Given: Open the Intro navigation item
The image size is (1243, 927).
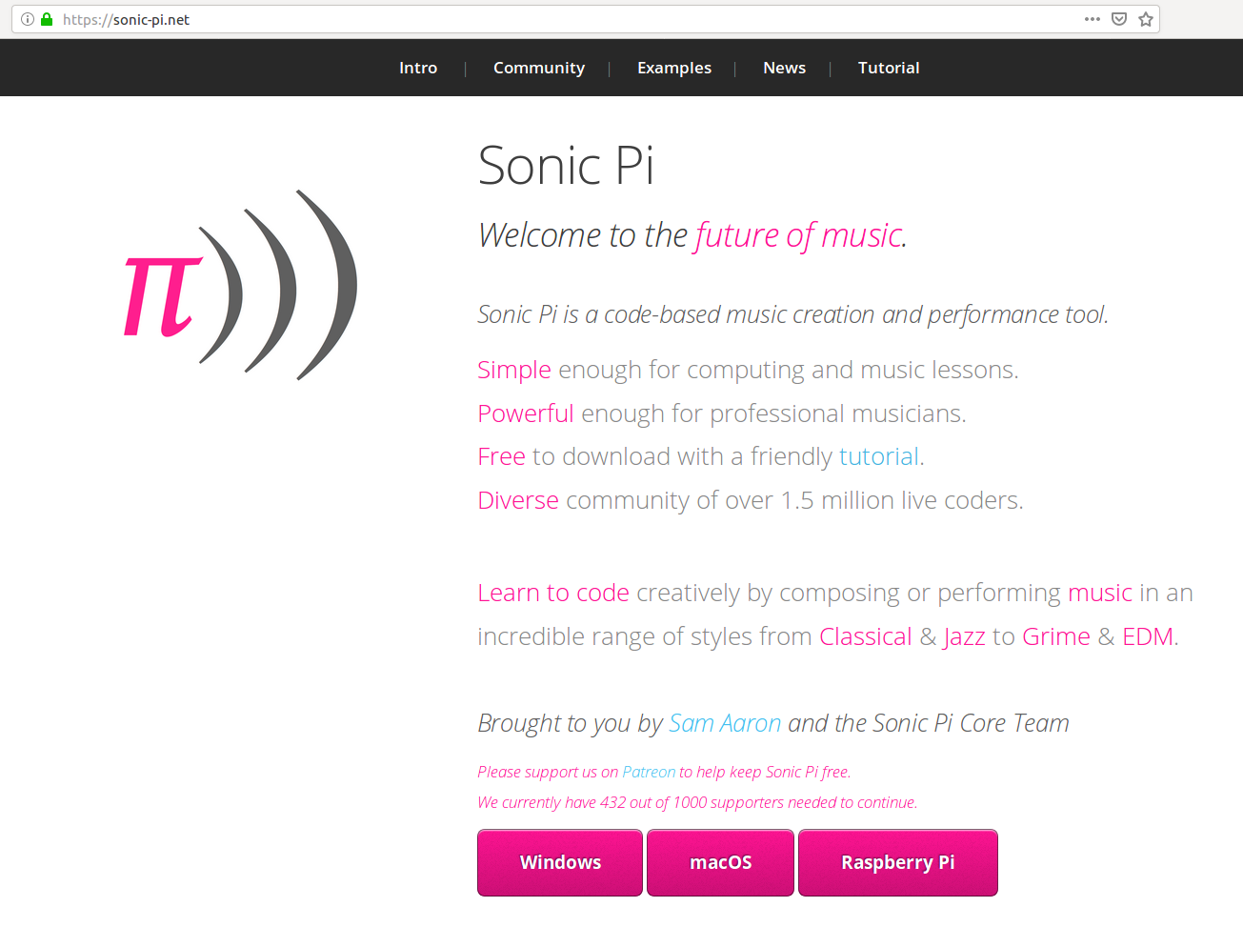Looking at the screenshot, I should (x=418, y=68).
